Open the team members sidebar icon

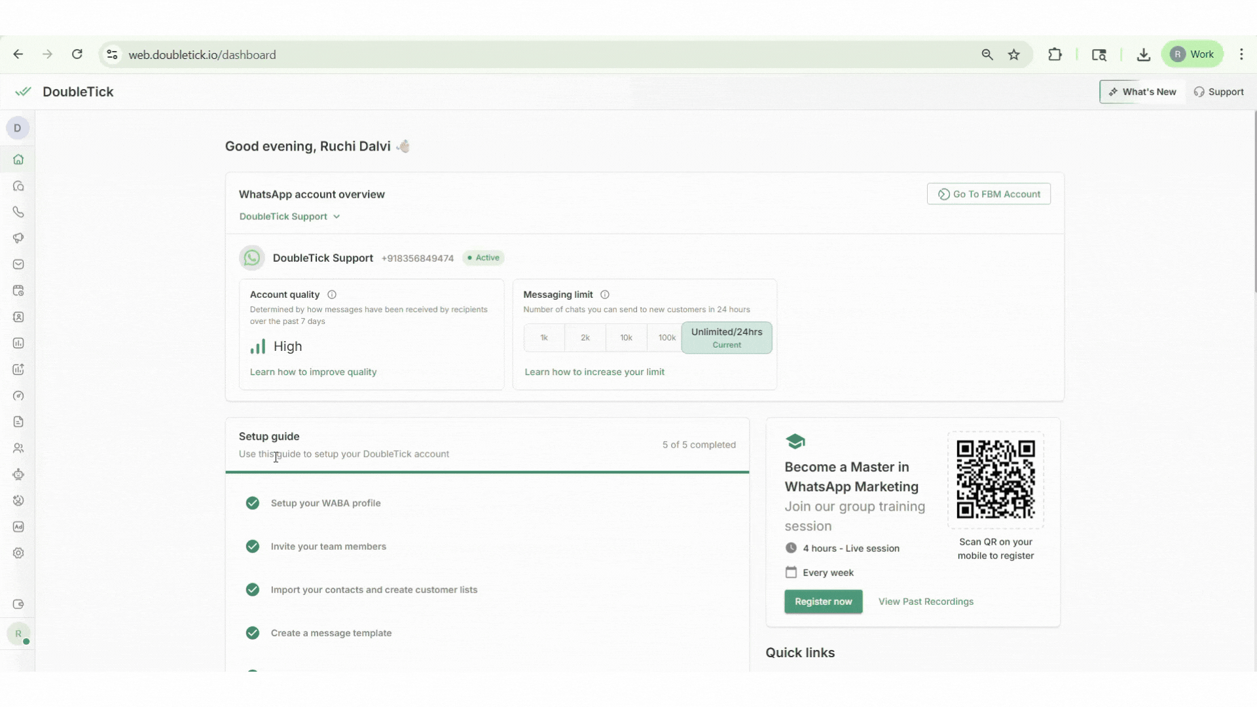click(18, 448)
